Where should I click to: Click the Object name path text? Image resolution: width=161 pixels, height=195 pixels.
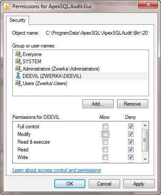click(x=97, y=33)
